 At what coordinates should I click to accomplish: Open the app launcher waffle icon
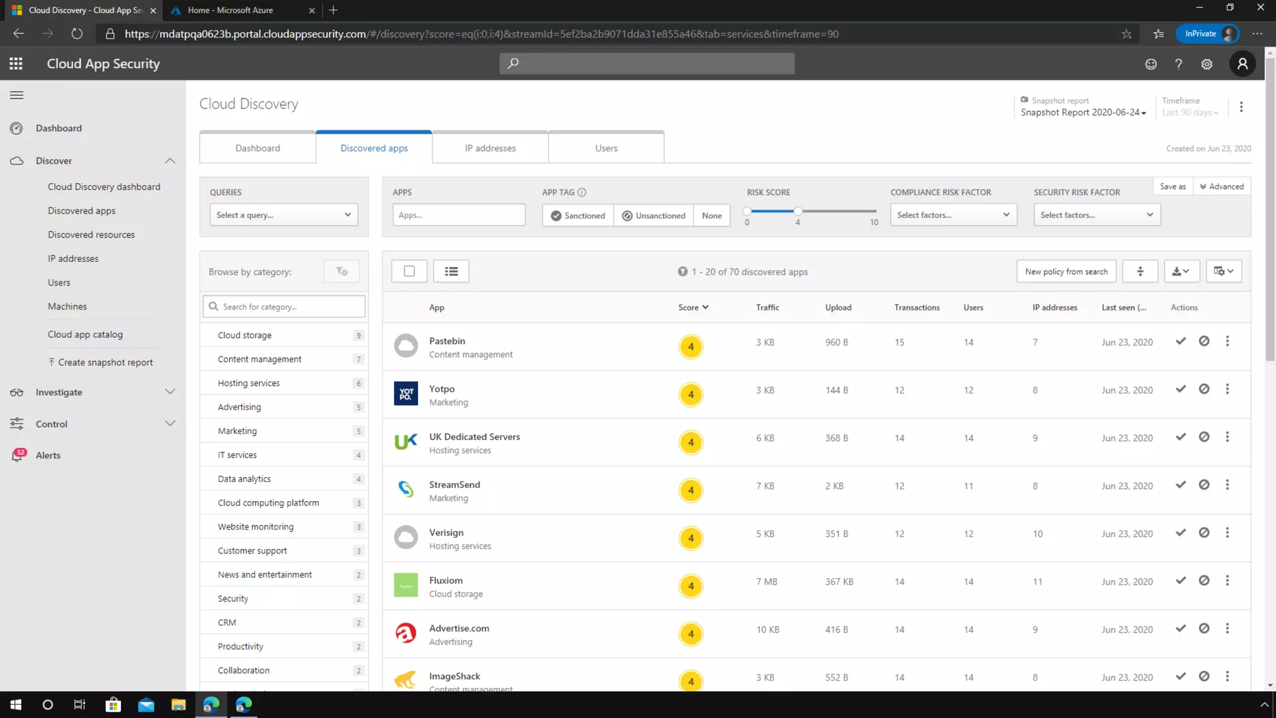[x=16, y=64]
